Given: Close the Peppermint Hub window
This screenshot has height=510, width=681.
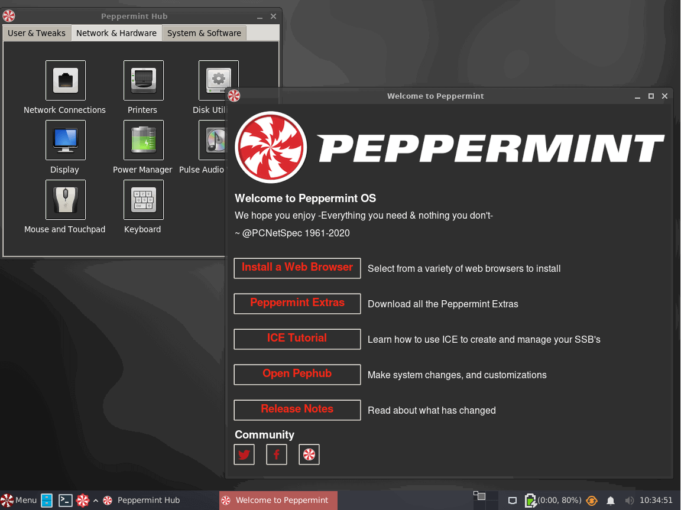Looking at the screenshot, I should click(273, 16).
